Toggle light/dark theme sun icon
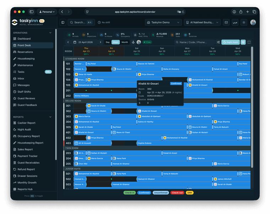 244,22
